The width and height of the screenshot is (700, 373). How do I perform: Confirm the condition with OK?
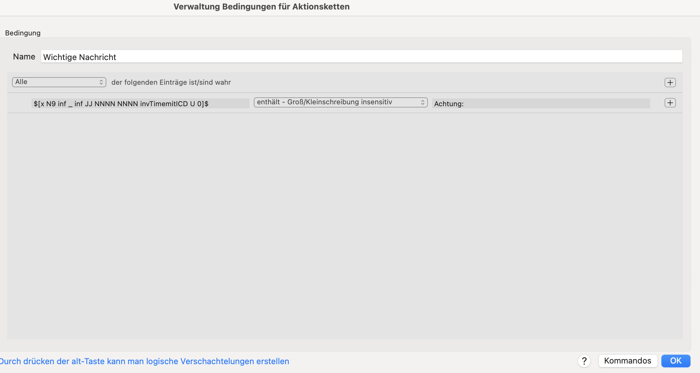pos(676,361)
